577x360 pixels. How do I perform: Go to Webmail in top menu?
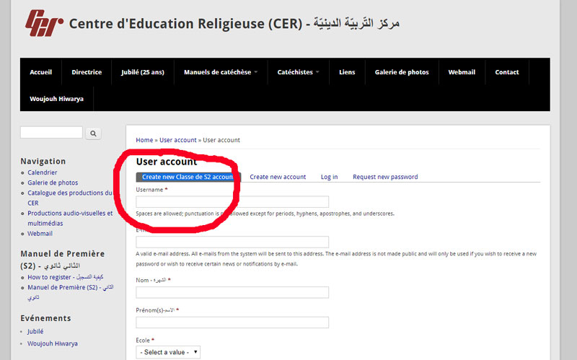pos(462,72)
